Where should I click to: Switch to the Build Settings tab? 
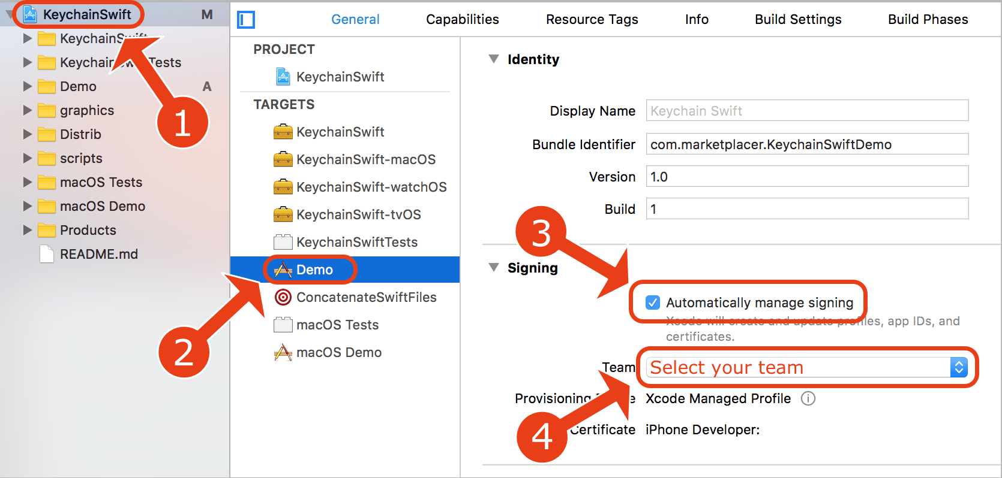coord(797,19)
